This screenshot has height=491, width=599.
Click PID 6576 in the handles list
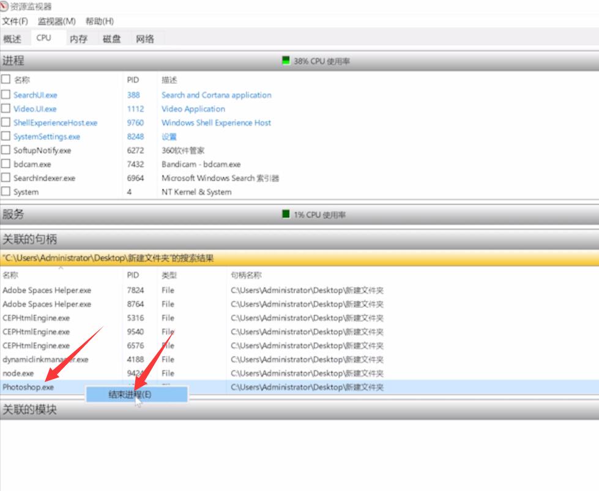[136, 345]
